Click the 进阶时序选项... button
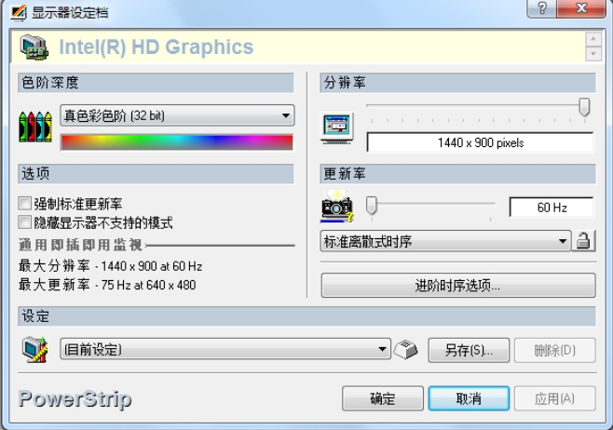Screen dimensions: 613x430 (458, 286)
